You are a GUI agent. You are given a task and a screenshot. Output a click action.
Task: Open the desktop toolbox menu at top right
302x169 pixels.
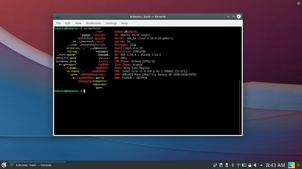299,3
